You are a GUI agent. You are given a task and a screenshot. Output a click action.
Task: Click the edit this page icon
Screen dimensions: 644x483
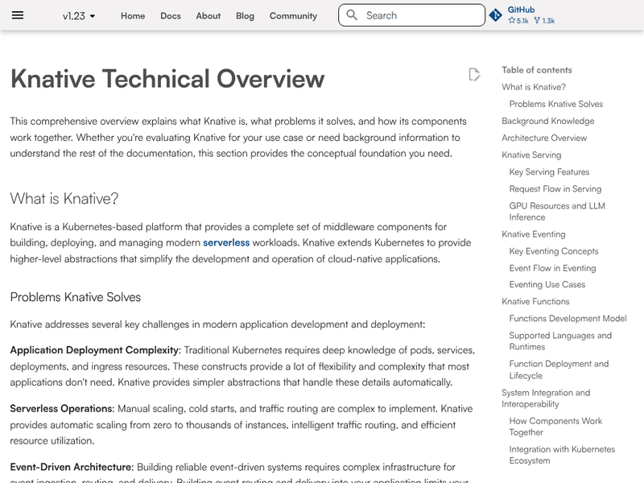point(474,75)
